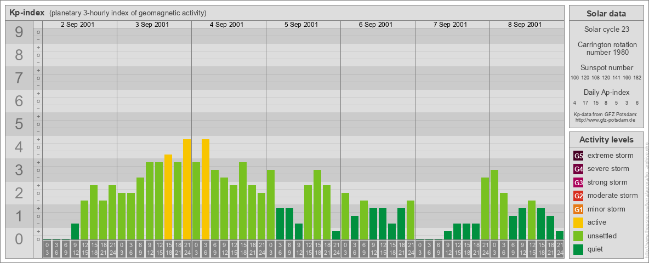Click 'Carrington rotation number 1980' text
Image resolution: width=649 pixels, height=263 pixels.
coord(606,48)
